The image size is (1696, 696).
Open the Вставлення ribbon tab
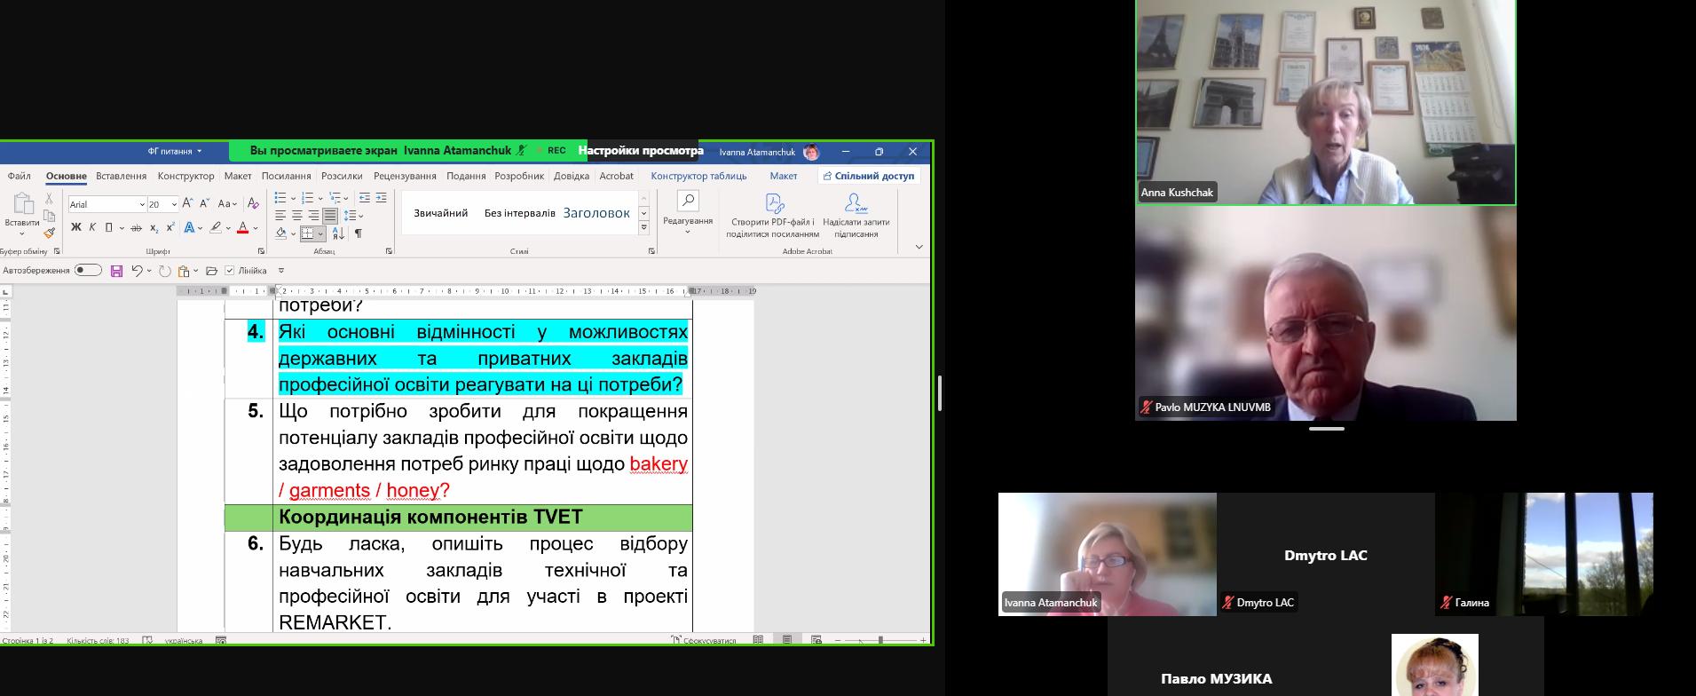pos(122,176)
